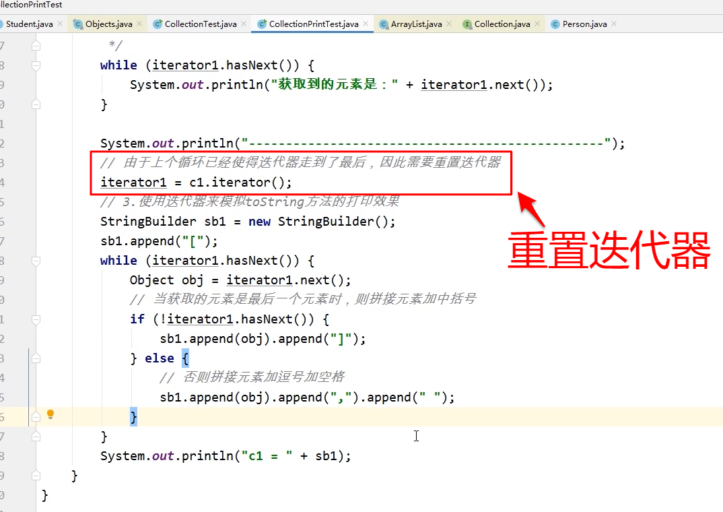Close the CollectionTest.java tab
The image size is (723, 512).
(x=244, y=24)
